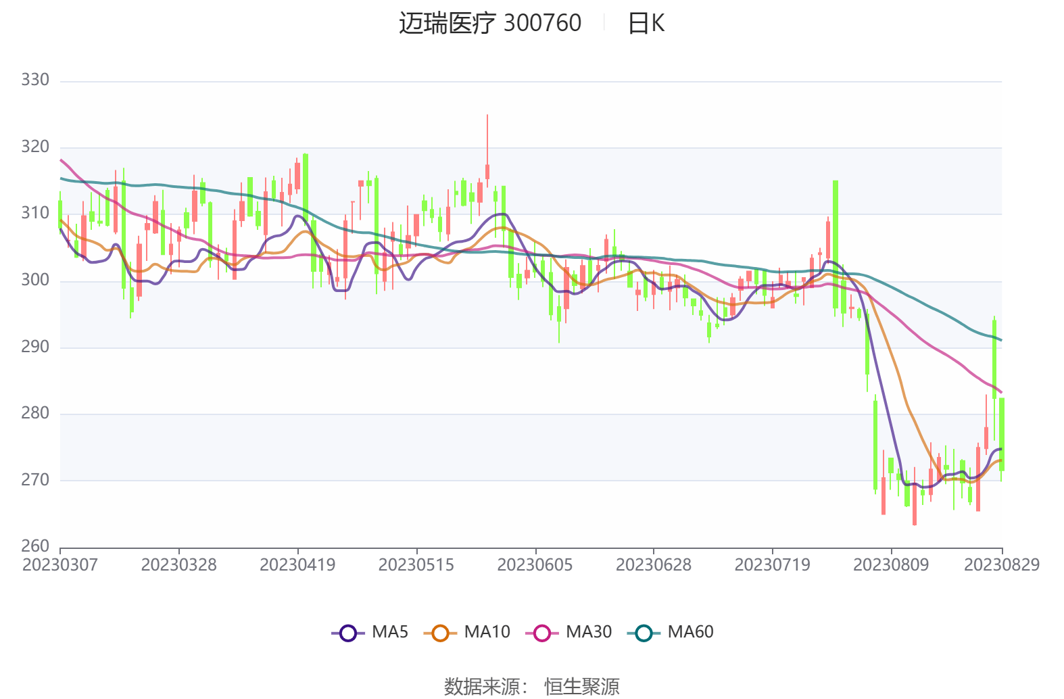Click the tall green candlestick reaching 315 before 20230809
The image size is (1064, 699).
836,243
